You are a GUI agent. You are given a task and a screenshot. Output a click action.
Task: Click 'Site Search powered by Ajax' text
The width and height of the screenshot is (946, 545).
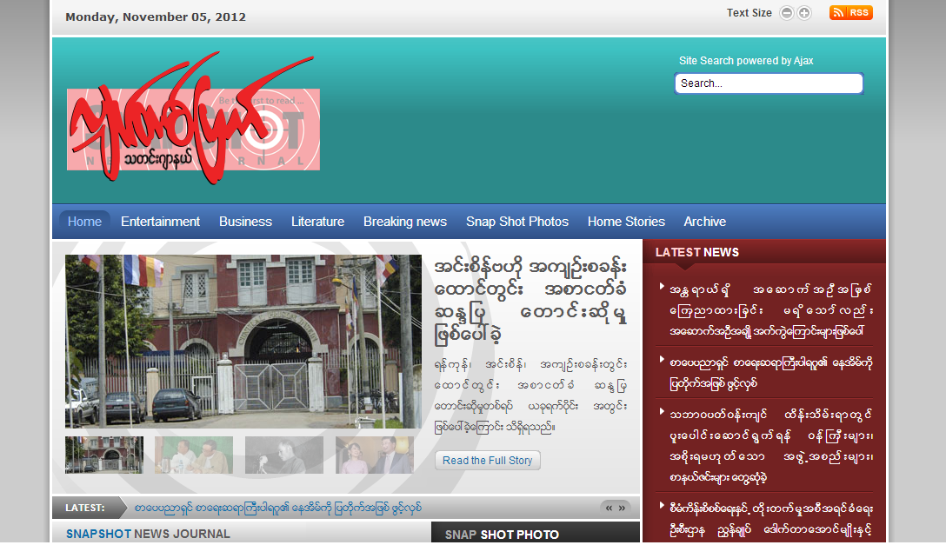[746, 60]
